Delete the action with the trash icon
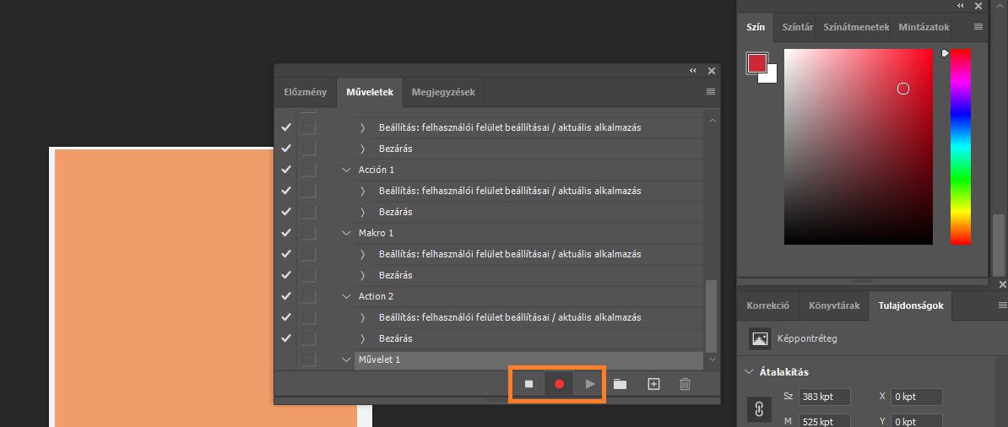The height and width of the screenshot is (427, 1008). pyautogui.click(x=686, y=384)
